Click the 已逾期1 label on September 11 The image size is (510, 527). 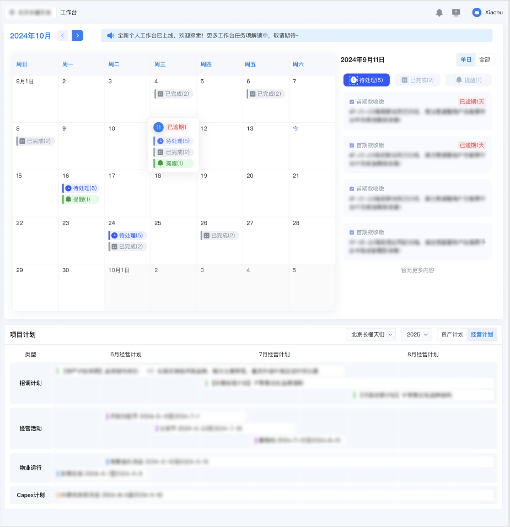pos(176,127)
